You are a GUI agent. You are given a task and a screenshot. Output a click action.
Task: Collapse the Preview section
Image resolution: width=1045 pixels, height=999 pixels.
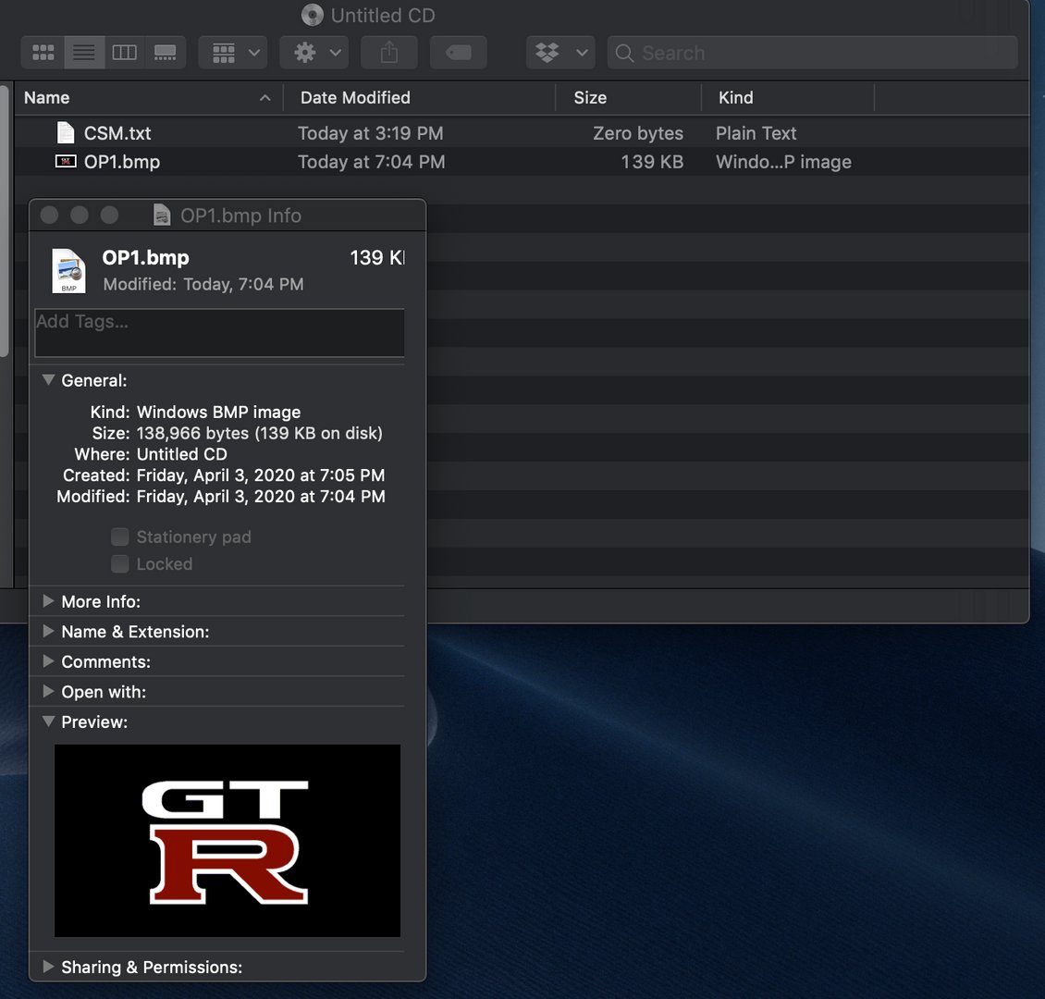pos(48,721)
